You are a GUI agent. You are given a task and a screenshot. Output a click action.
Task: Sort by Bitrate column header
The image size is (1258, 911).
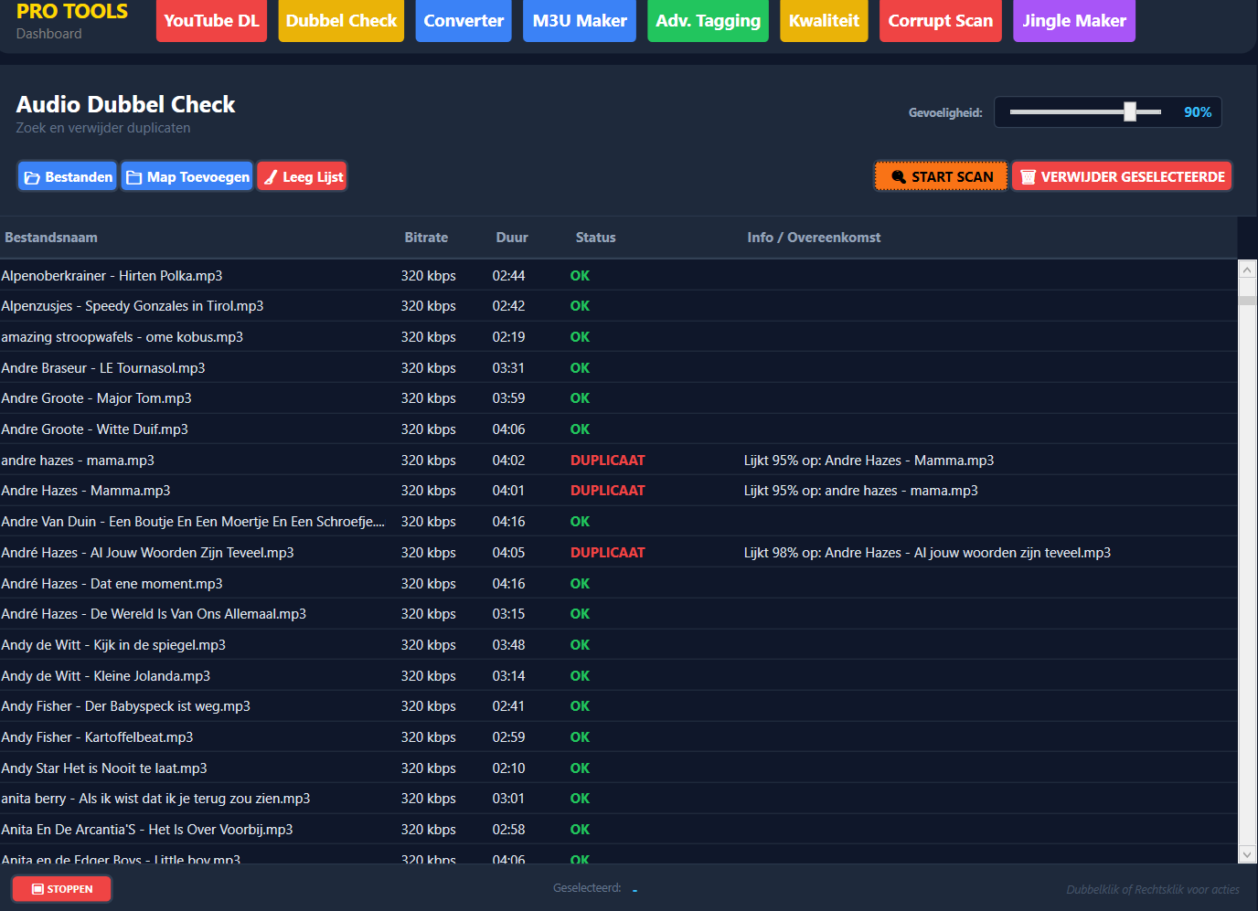click(x=426, y=238)
